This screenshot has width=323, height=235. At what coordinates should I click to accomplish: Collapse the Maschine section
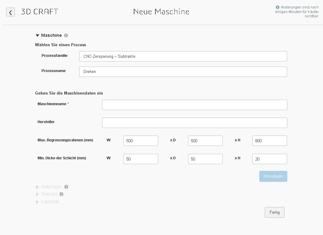37,36
